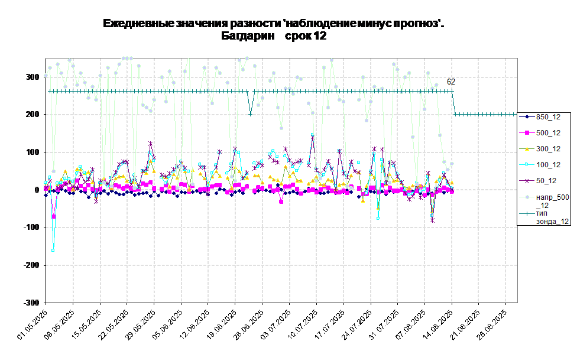Screen dimensions: 577x354
Task: Click the 100_12 legend label
Action: click(x=548, y=165)
